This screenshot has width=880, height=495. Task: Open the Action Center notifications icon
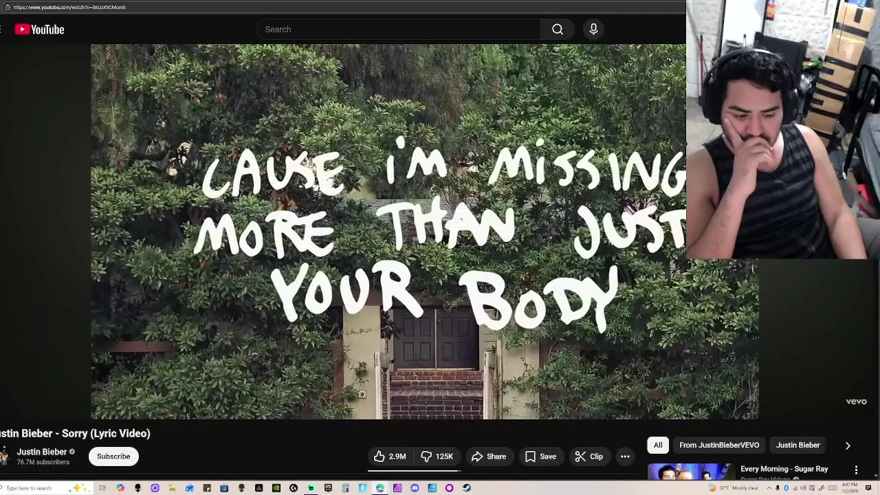[x=868, y=488]
